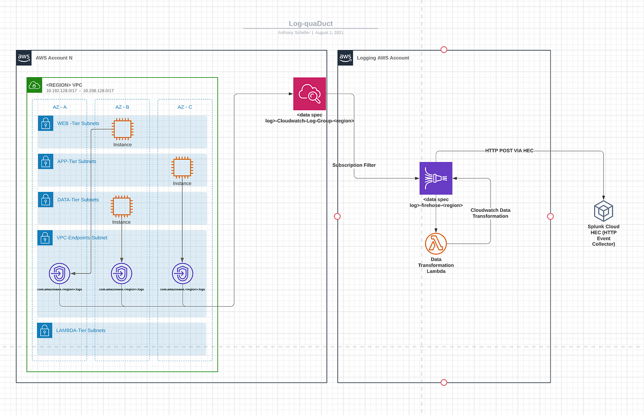Select the Cloudwatch-Log-Group pink icon
644x415 pixels.
(x=309, y=93)
